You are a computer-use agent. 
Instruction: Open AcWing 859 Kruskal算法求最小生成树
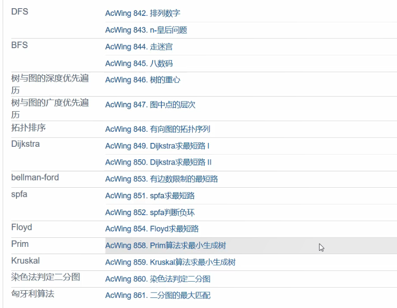(x=170, y=262)
